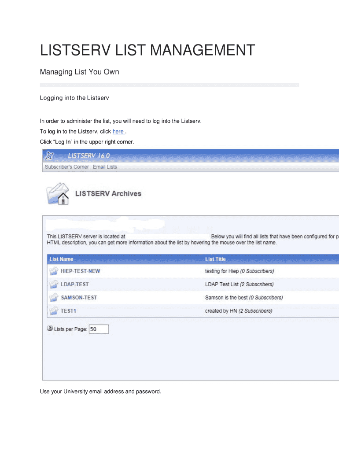This screenshot has height=451, width=339.
Task: Click the LISTSERV Archives heading text
Action: pos(108,193)
